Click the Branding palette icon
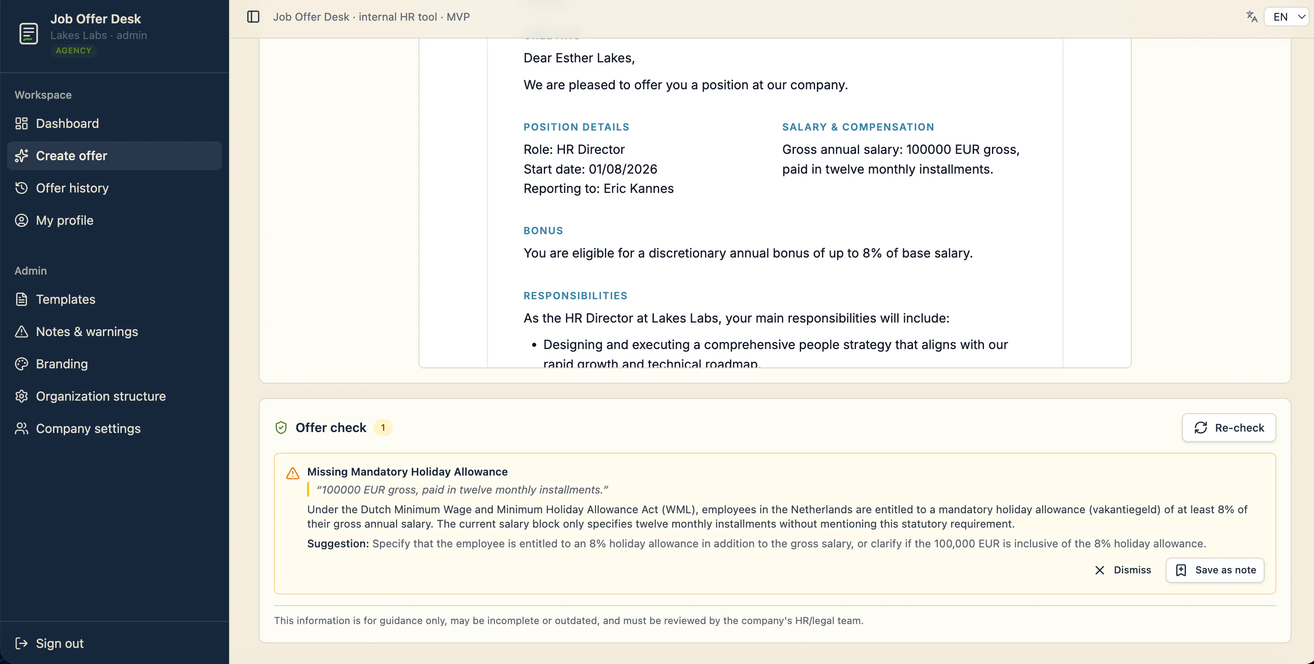Viewport: 1314px width, 664px height. coord(22,364)
